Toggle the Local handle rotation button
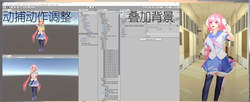 [32, 7]
